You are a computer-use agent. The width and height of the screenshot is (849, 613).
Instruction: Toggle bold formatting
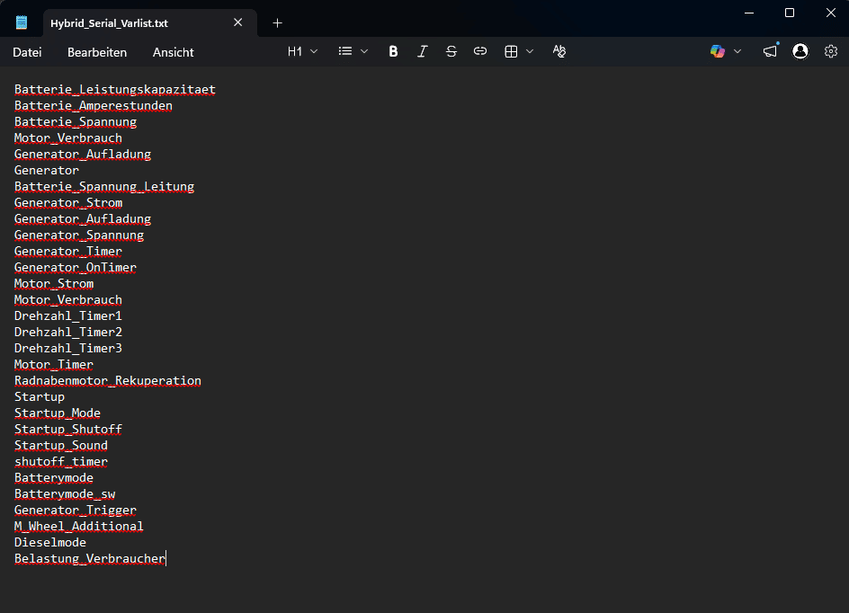coord(393,52)
